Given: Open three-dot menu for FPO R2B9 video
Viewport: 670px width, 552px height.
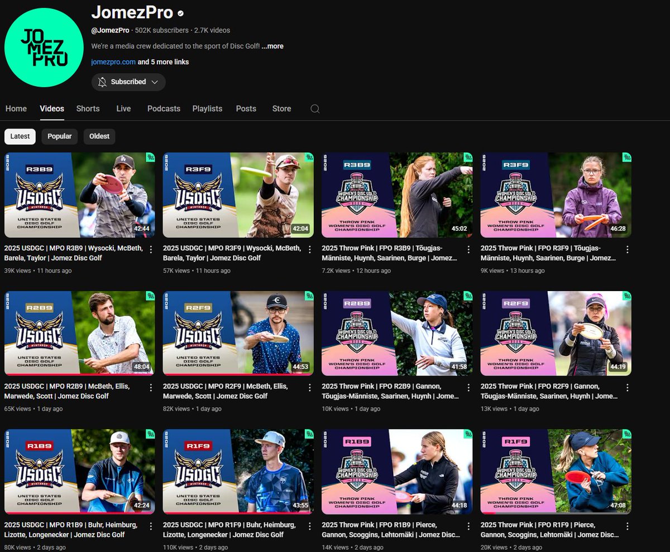Looking at the screenshot, I should point(468,388).
